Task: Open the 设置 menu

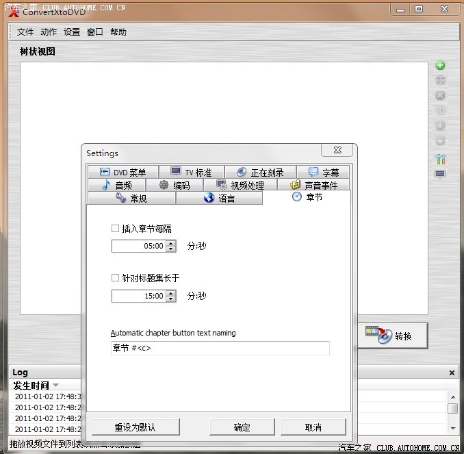Action: tap(72, 32)
